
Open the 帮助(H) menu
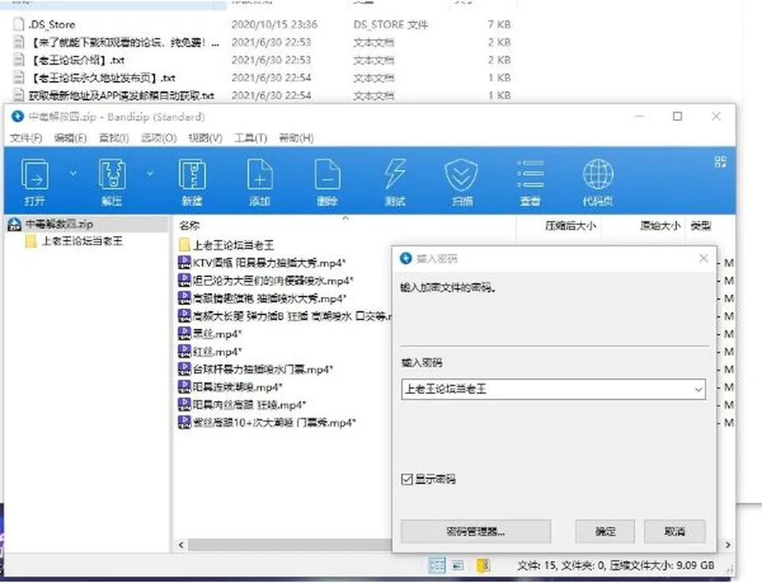tap(296, 138)
